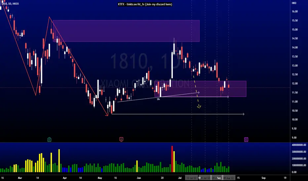The image size is (308, 181).
Task: Click the KTFX linktr.ee discord text label
Action: (x=145, y=4)
